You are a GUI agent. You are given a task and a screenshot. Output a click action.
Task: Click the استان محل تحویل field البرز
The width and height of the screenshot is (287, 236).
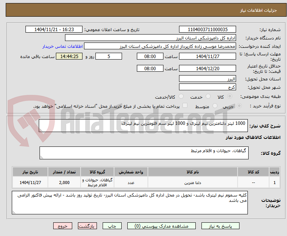[x=208, y=79]
